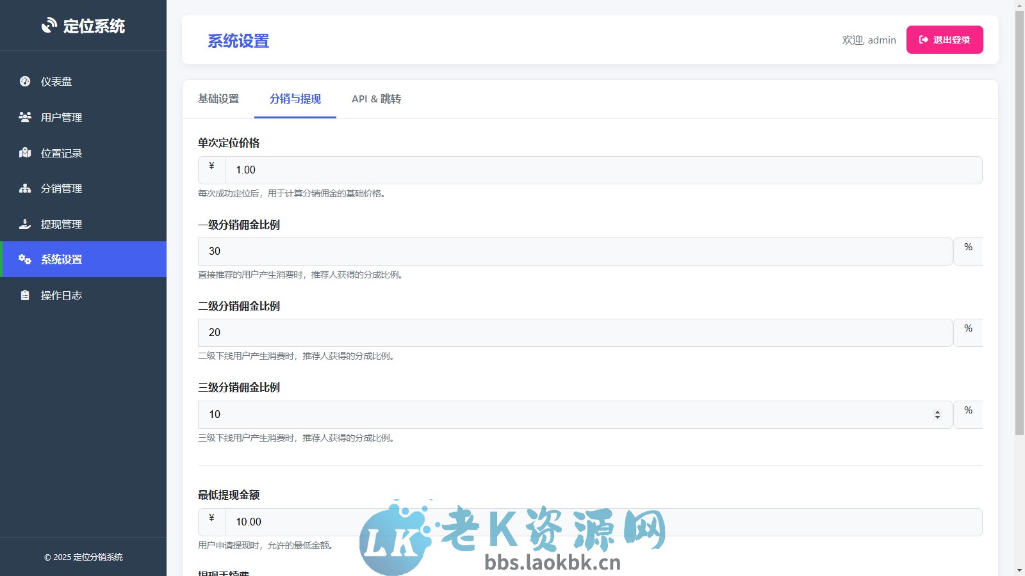Click the 退出登录 button

[x=944, y=39]
